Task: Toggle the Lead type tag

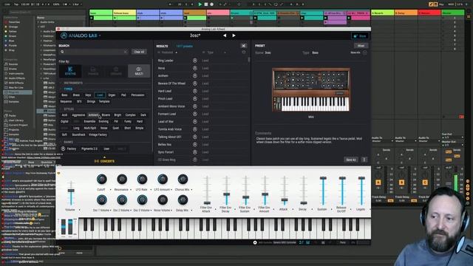Action: 100,95
